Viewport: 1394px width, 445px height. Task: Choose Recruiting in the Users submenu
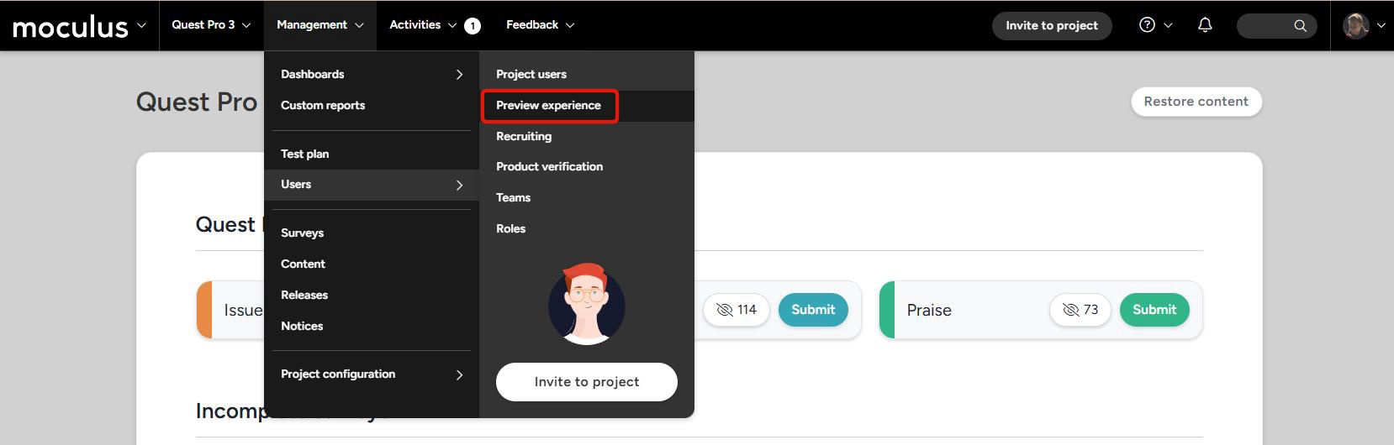[524, 136]
